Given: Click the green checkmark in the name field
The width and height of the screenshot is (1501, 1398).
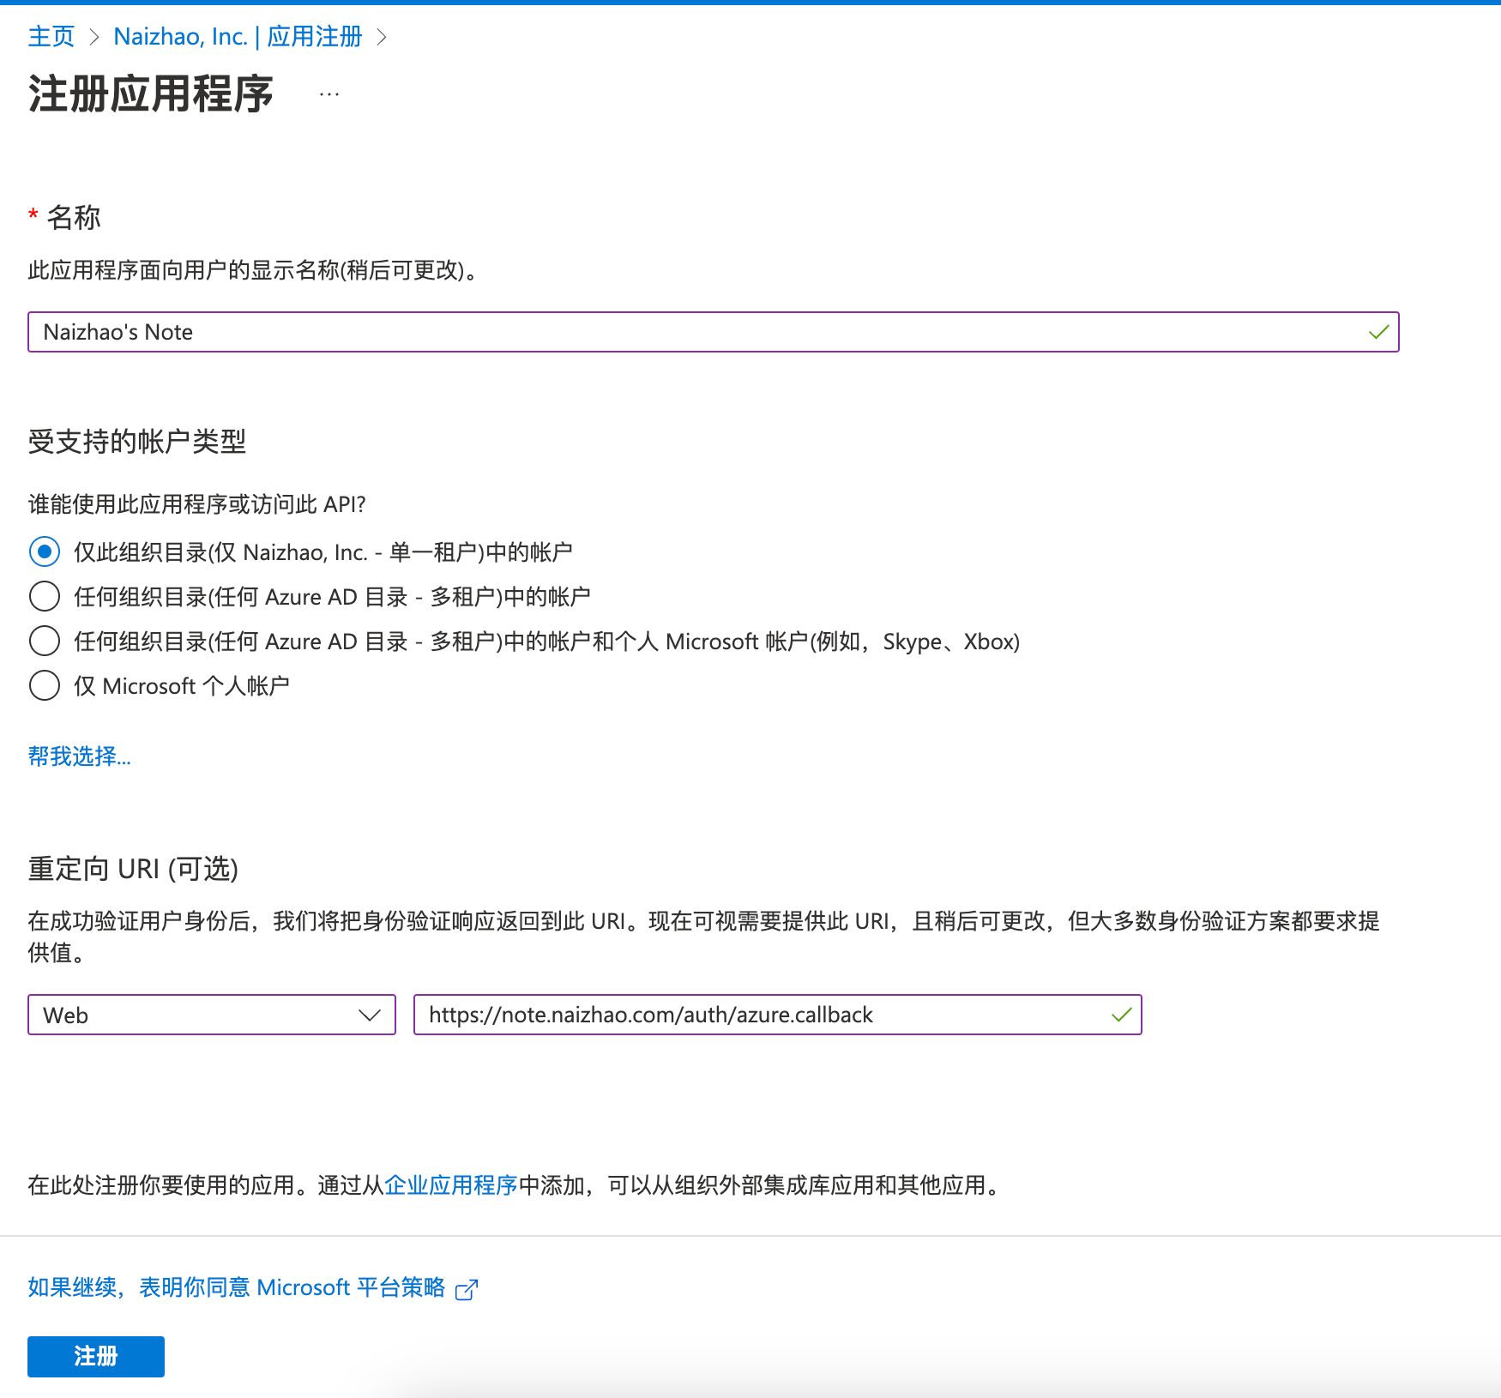Looking at the screenshot, I should [1378, 332].
